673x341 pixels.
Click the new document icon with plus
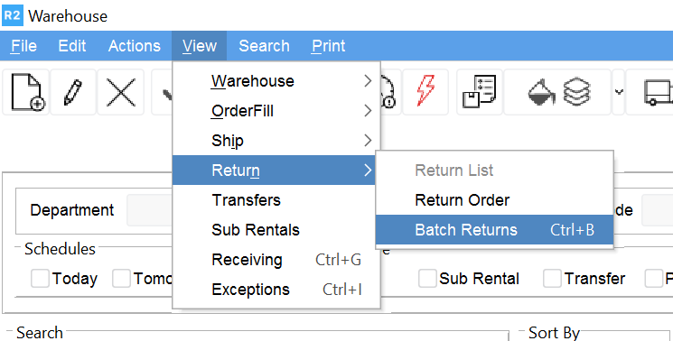coord(27,92)
